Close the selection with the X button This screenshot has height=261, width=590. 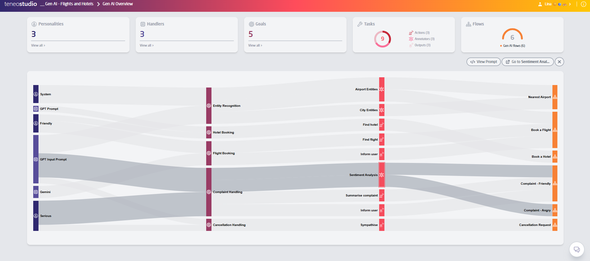[x=559, y=62]
